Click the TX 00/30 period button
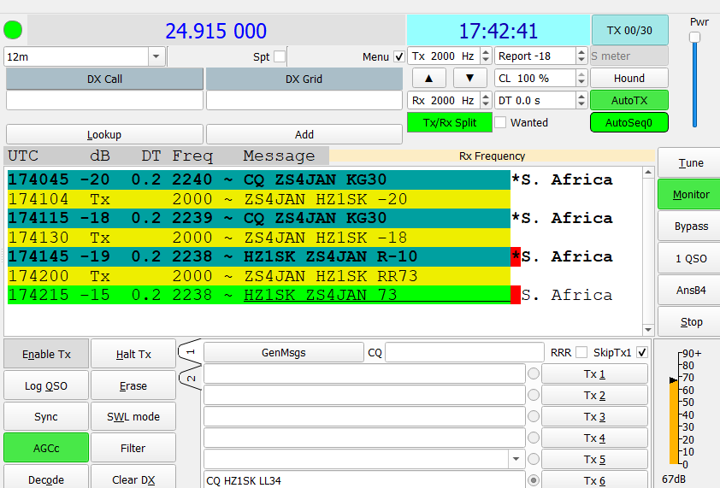The image size is (720, 488). pos(629,30)
